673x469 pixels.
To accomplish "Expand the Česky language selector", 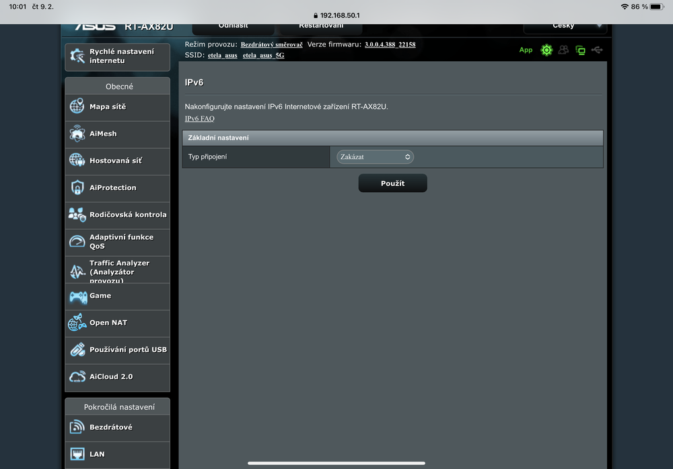I will (x=565, y=27).
